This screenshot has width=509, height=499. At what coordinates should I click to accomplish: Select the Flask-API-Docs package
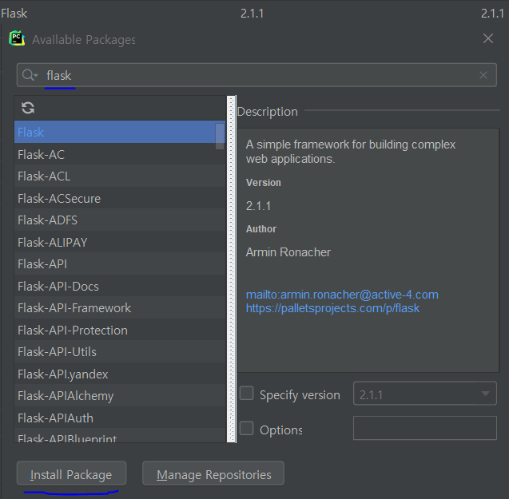[120, 286]
